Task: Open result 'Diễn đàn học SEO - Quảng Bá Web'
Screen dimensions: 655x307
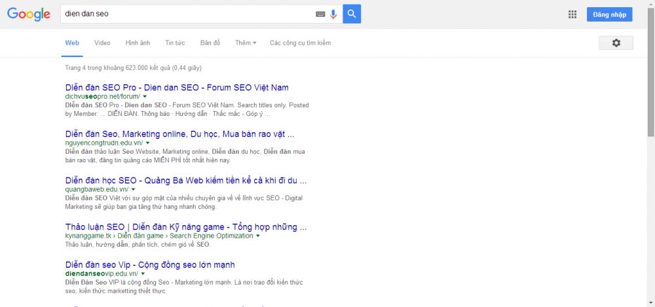Action: coord(186,181)
